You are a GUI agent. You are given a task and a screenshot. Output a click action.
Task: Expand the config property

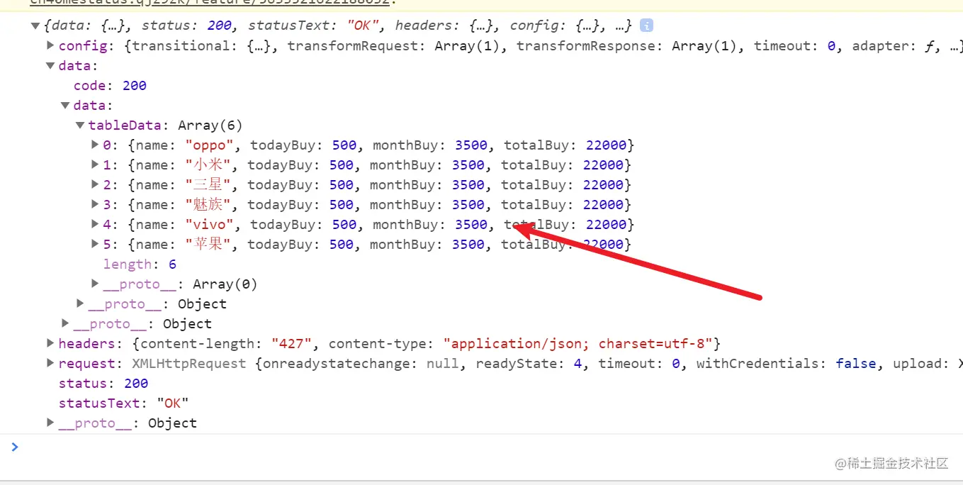(50, 45)
